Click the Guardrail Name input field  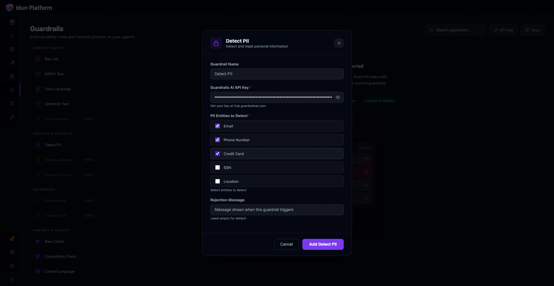[277, 74]
